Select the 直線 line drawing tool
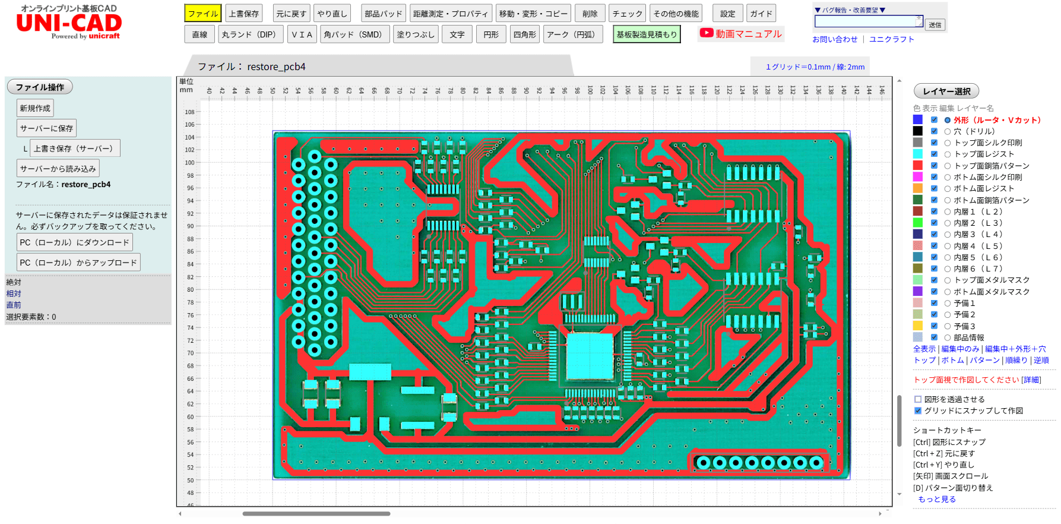 point(199,34)
